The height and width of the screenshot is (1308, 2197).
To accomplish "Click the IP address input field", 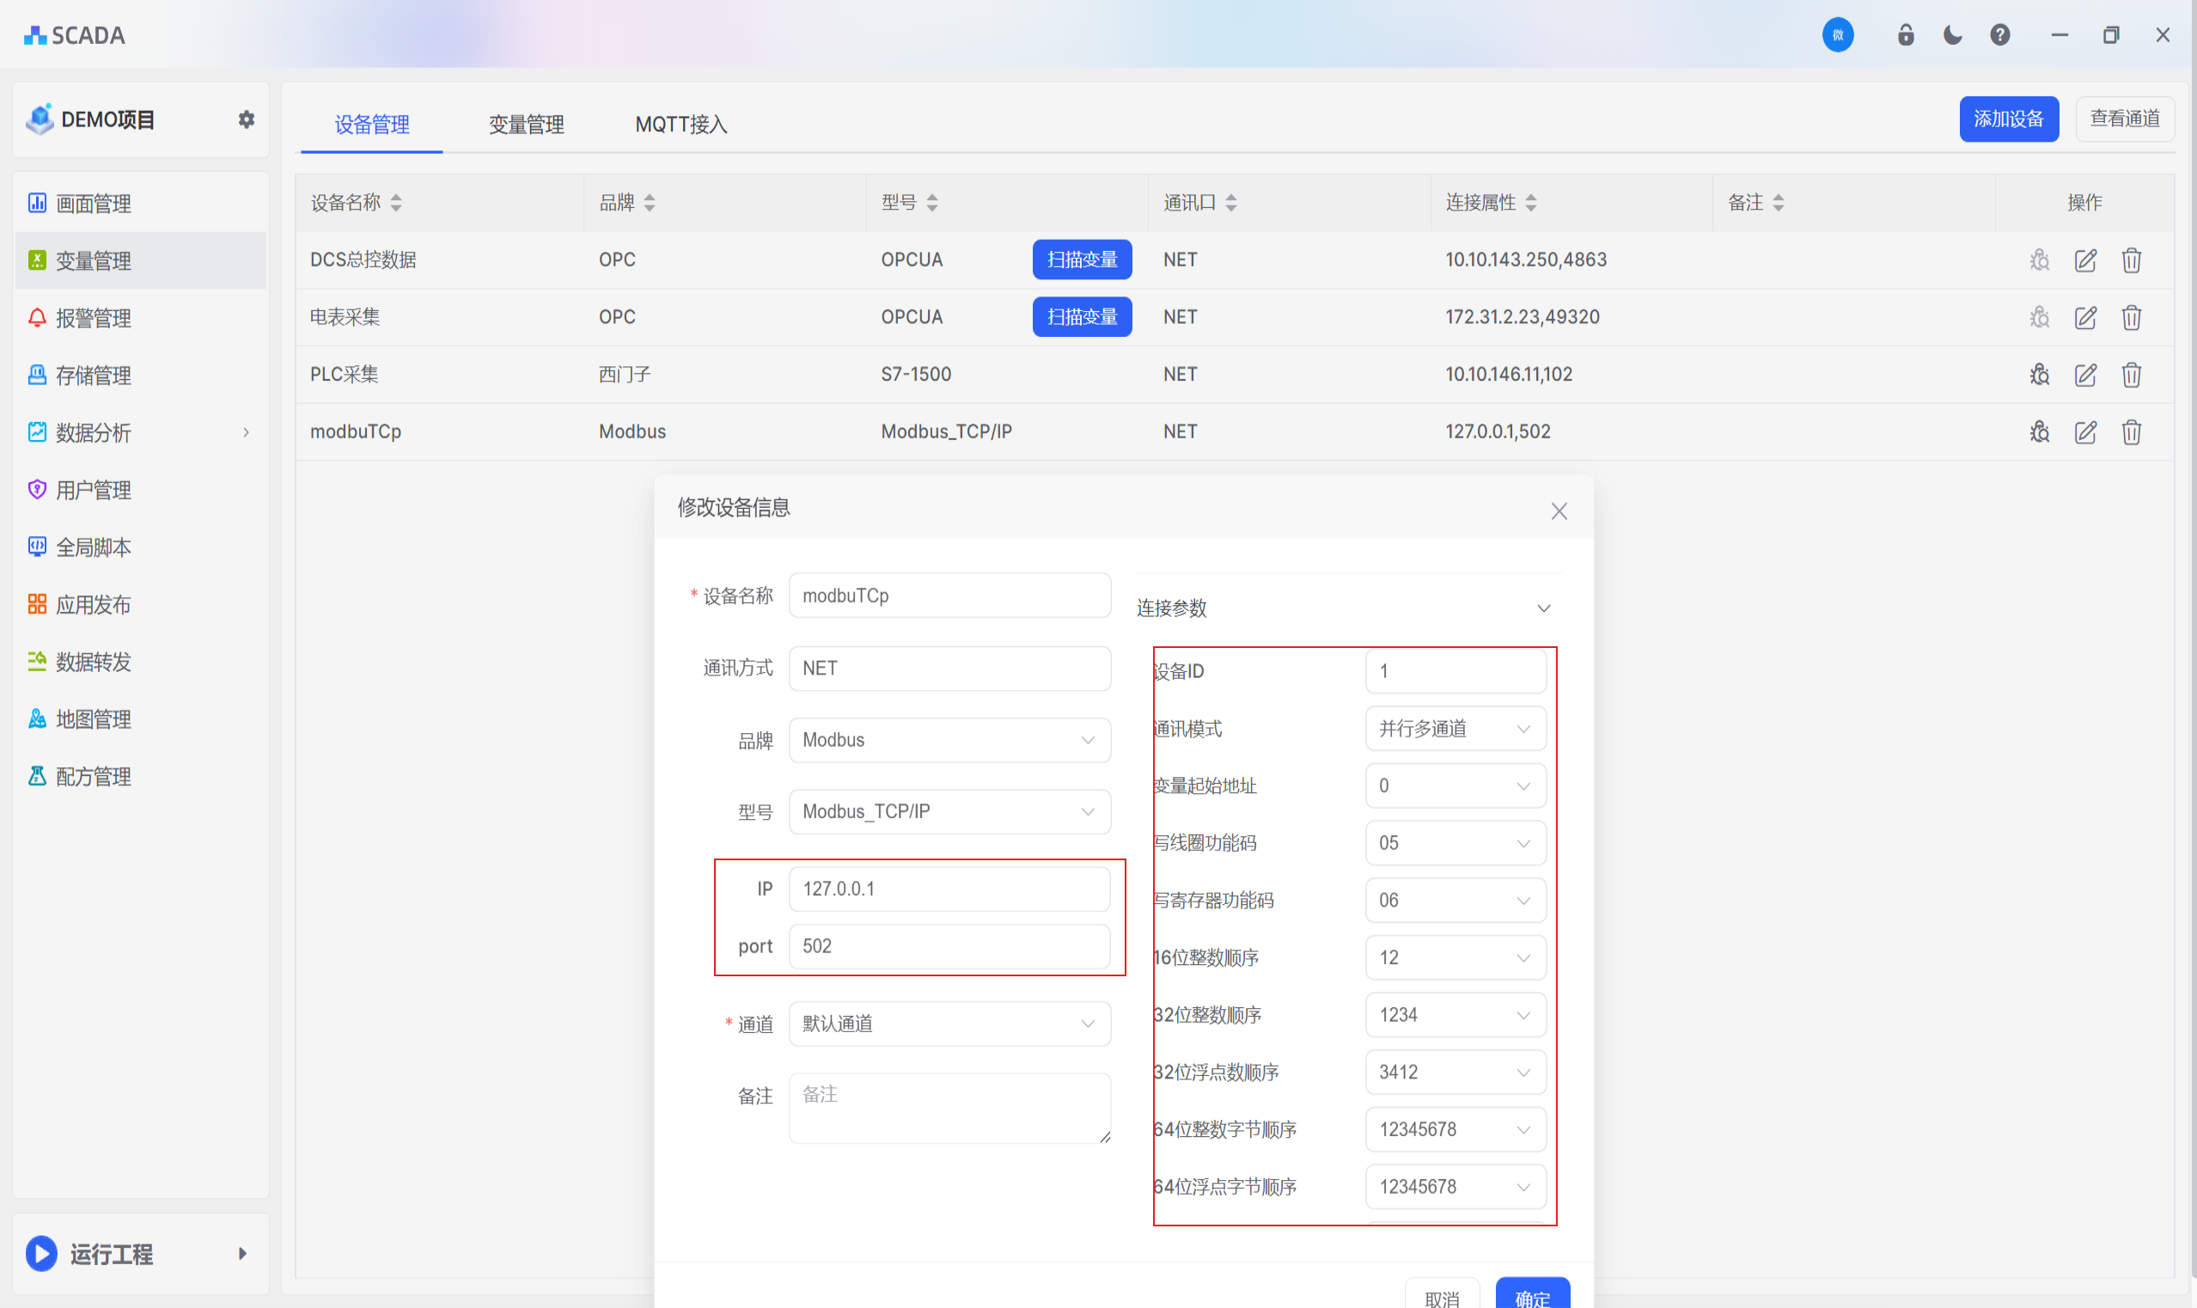I will pyautogui.click(x=949, y=889).
